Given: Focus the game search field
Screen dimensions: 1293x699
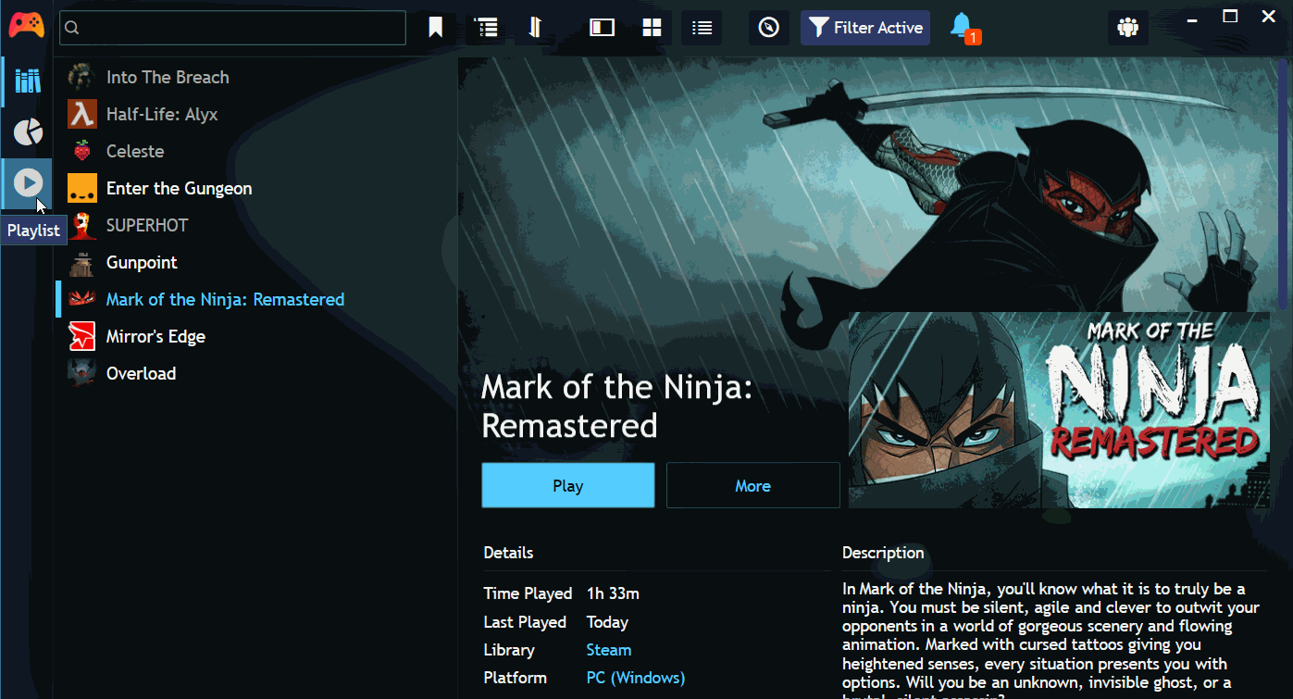Looking at the screenshot, I should click(232, 28).
